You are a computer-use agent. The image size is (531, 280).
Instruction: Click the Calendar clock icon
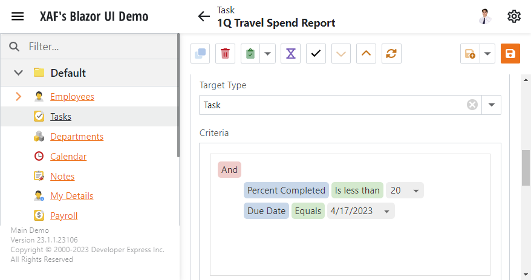coord(39,156)
